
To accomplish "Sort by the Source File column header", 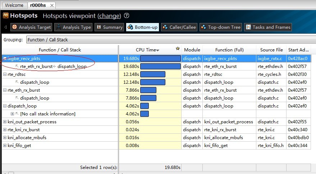I will [271, 50].
